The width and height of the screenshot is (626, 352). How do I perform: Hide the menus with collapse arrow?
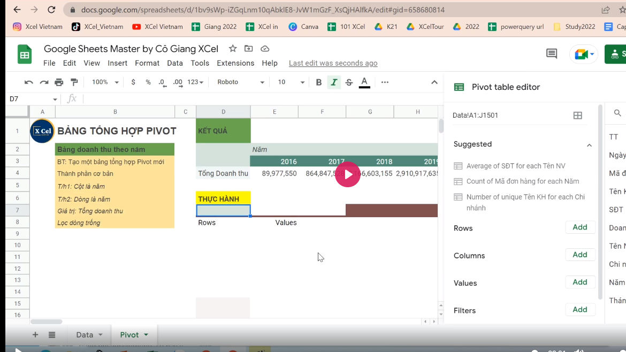click(434, 82)
